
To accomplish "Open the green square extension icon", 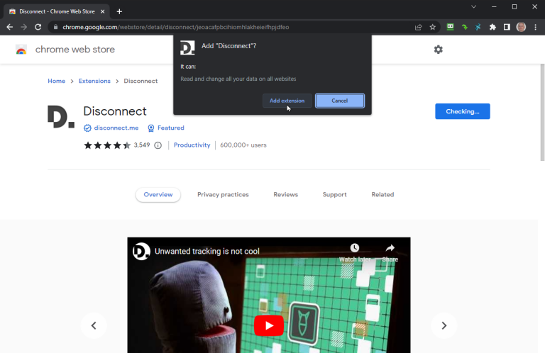I will coord(450,27).
